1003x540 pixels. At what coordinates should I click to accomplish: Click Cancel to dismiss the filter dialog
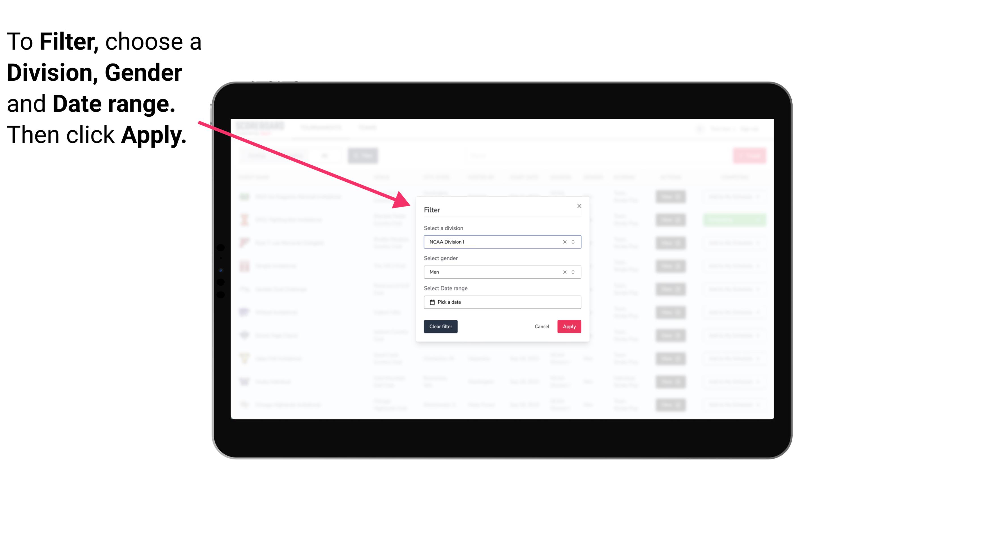click(542, 327)
